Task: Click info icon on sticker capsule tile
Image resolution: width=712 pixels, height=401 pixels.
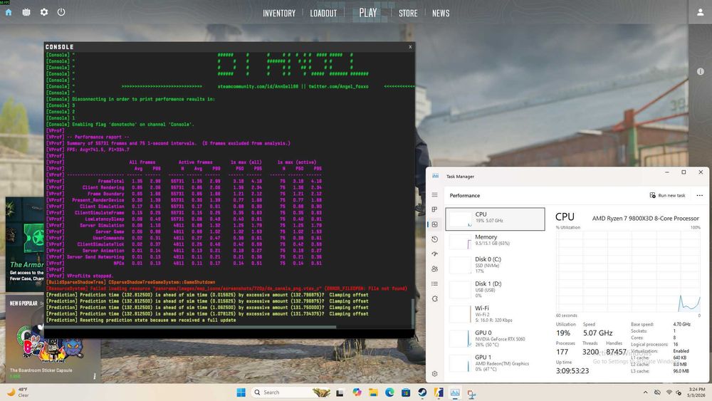Action: (95, 376)
